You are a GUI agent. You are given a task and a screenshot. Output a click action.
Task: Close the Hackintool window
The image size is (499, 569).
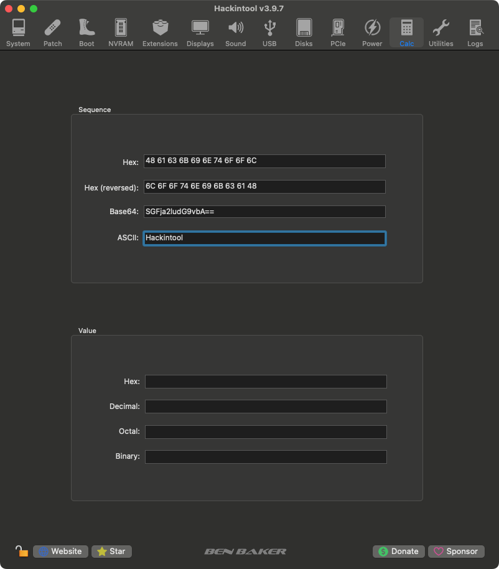click(x=9, y=9)
